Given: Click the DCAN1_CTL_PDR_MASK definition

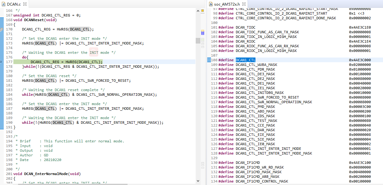Looking at the screenshot, I should [x=255, y=69].
